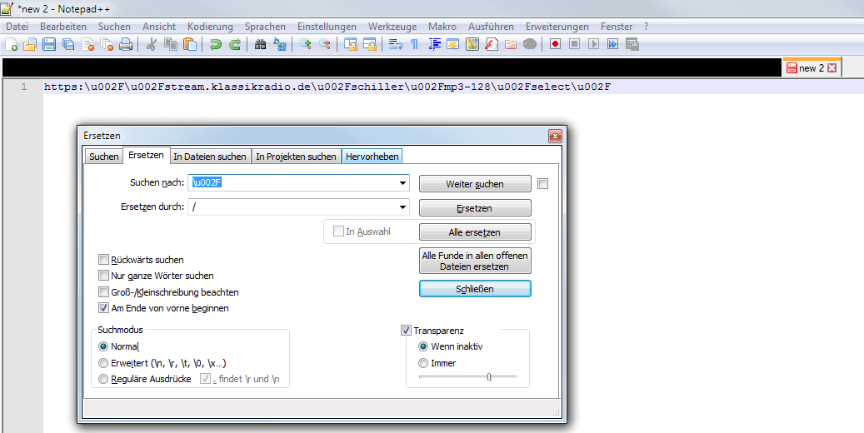Expand the Ersetzen durch history dropdown
The image size is (864, 433).
pos(402,207)
